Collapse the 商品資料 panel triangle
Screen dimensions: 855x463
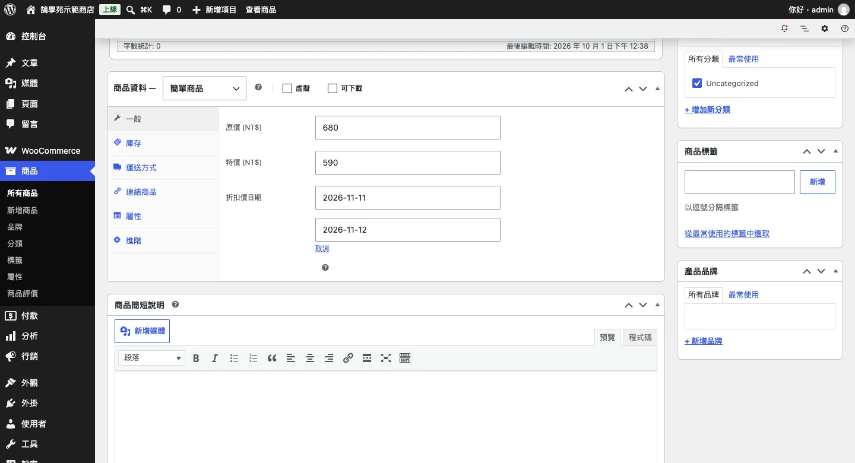point(657,88)
